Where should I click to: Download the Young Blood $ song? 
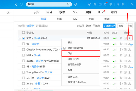point(129,72)
